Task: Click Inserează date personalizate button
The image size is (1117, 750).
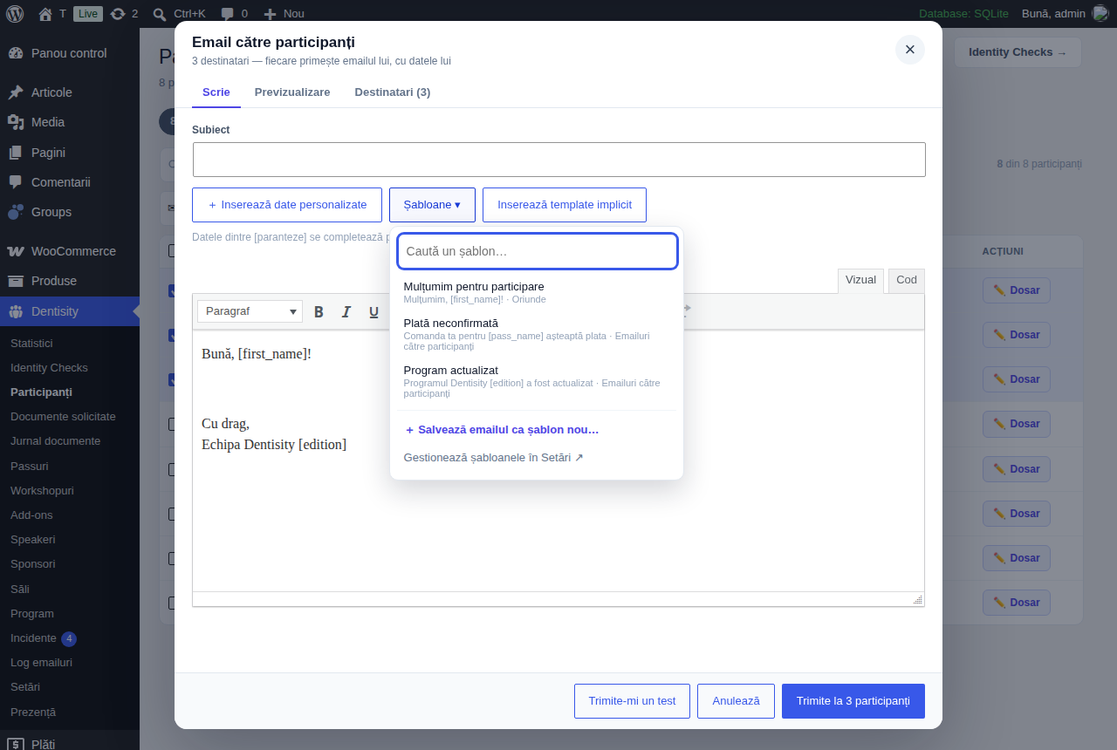Action: click(x=287, y=205)
